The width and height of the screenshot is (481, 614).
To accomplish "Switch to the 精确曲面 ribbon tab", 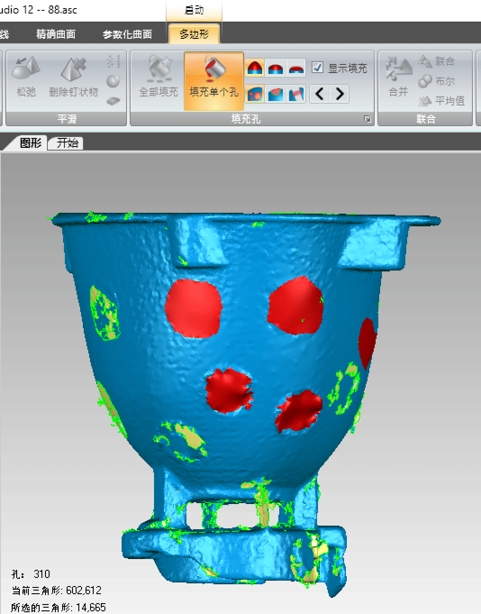I will (56, 34).
